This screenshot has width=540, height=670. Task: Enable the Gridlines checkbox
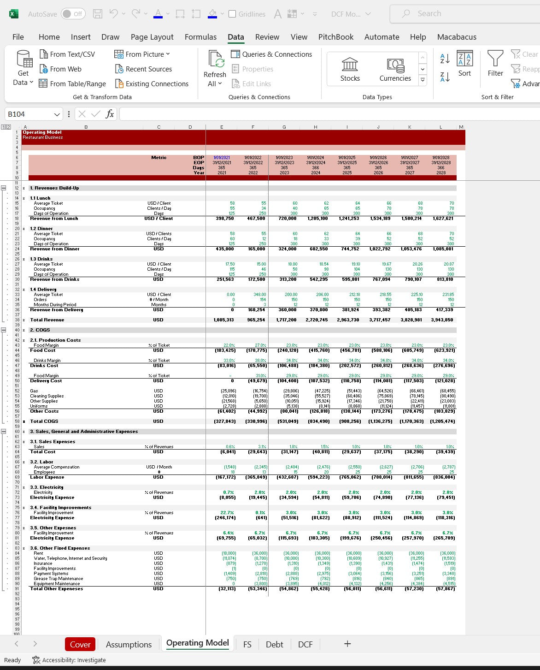233,14
